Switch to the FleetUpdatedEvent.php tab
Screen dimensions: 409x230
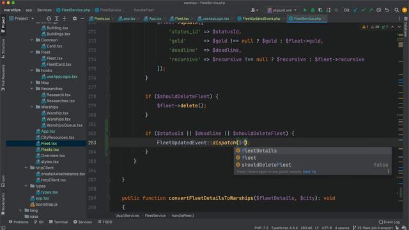[x=261, y=19]
